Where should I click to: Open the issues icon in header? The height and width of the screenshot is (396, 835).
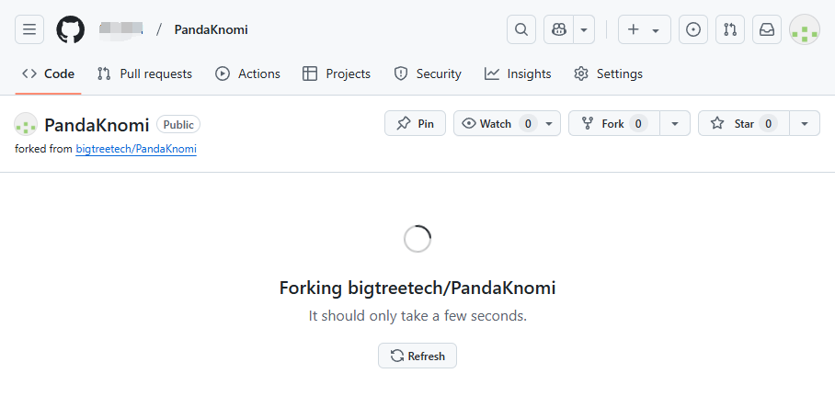693,29
